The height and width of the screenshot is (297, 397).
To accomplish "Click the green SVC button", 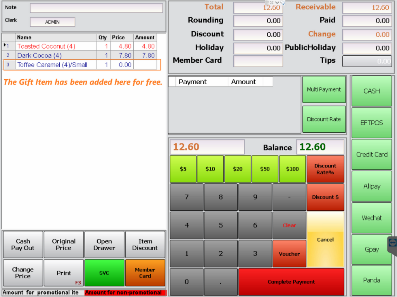I will click(x=104, y=273).
